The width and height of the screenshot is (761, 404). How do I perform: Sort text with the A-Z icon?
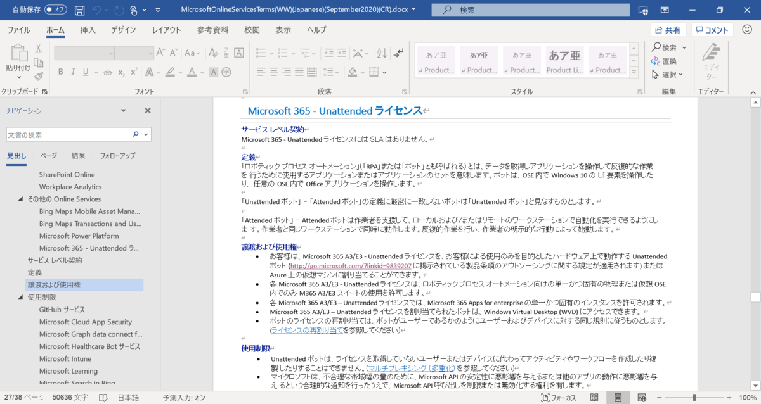point(381,54)
